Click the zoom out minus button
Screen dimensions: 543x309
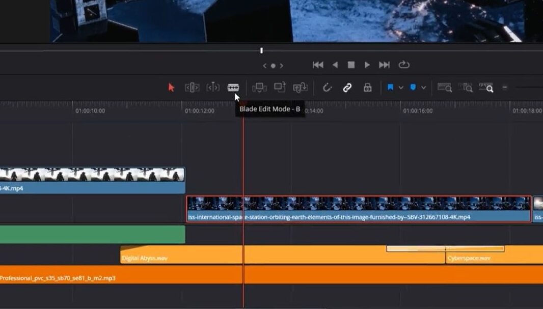(505, 88)
